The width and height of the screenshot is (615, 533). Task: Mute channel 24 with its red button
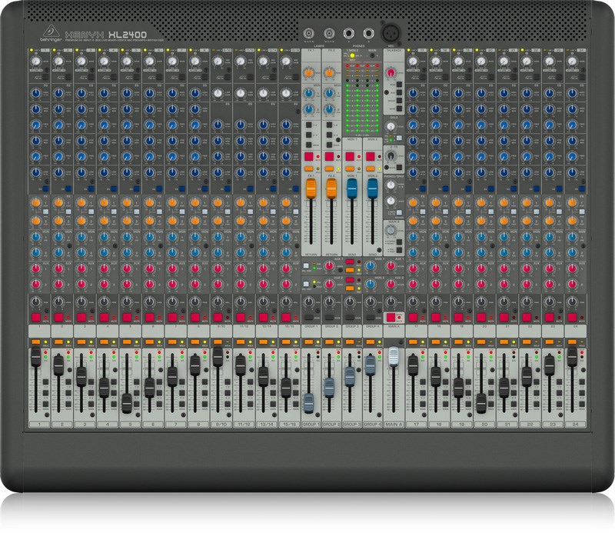click(572, 317)
